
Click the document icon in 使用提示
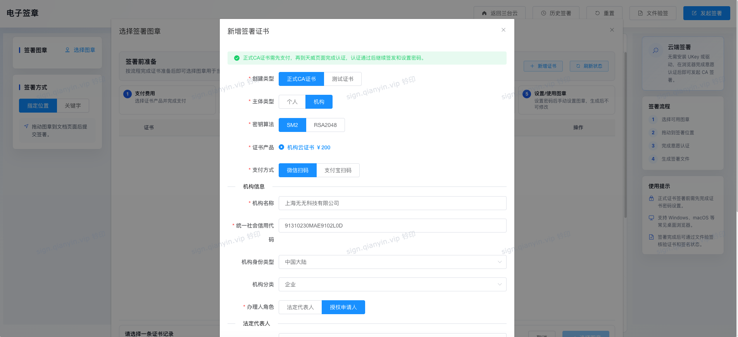652,237
